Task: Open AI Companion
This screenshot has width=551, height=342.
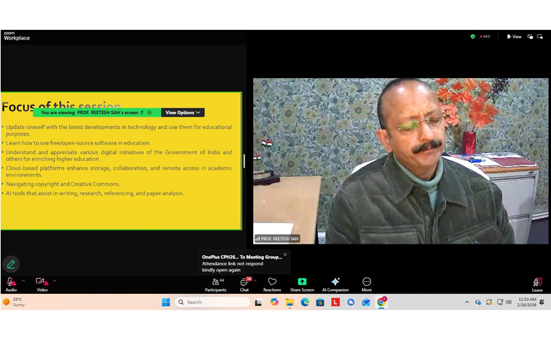Action: coord(335,285)
